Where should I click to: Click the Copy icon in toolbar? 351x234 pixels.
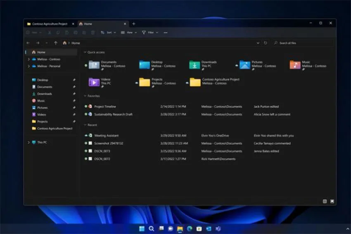click(x=58, y=33)
